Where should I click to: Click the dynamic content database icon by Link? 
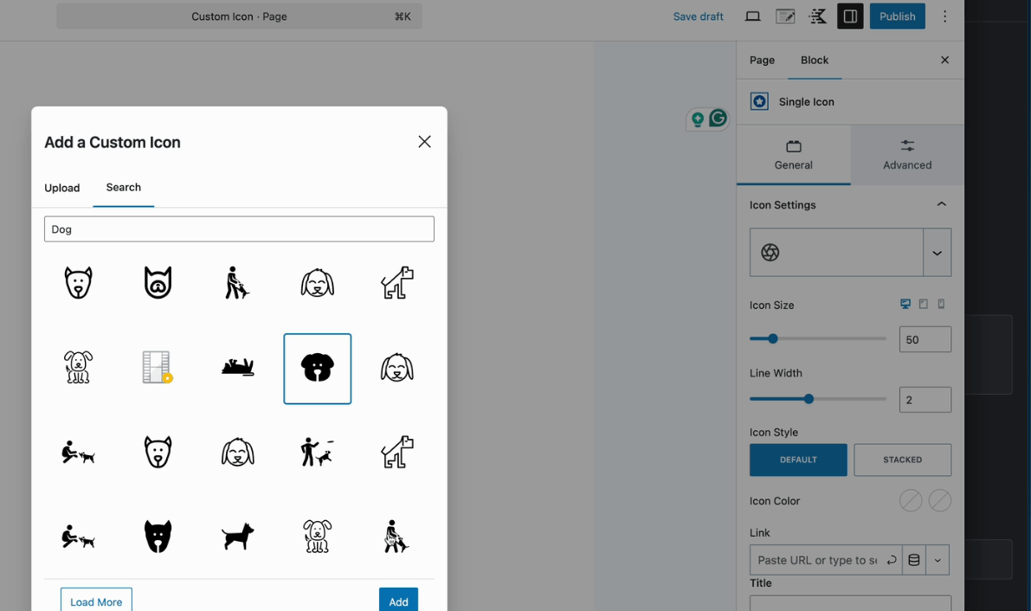click(914, 560)
